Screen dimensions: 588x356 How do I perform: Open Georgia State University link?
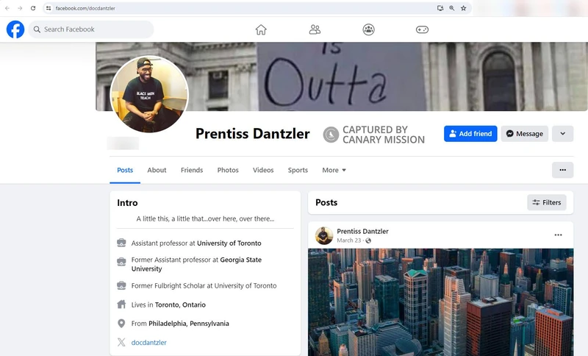pyautogui.click(x=196, y=264)
